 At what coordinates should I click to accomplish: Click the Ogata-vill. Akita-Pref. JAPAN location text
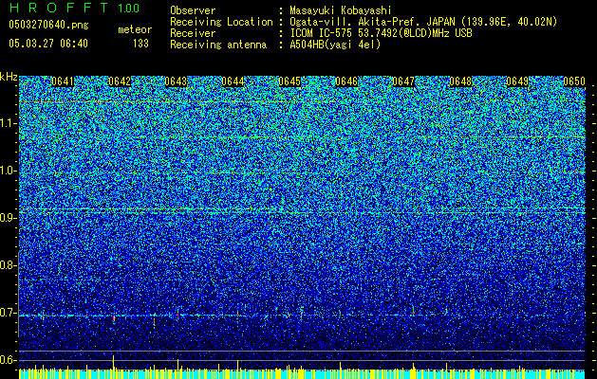(x=423, y=22)
